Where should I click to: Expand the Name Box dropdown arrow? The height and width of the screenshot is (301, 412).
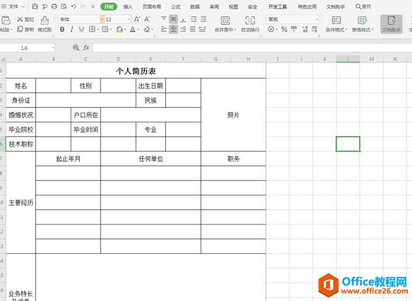click(x=53, y=48)
